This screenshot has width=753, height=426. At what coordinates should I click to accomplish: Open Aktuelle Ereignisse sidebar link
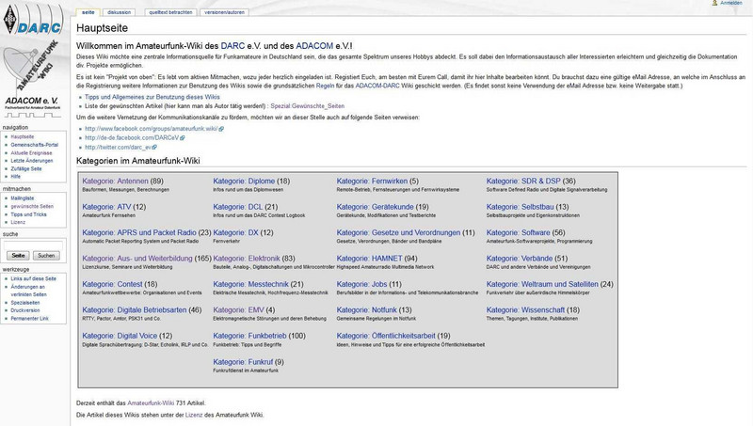pos(31,153)
